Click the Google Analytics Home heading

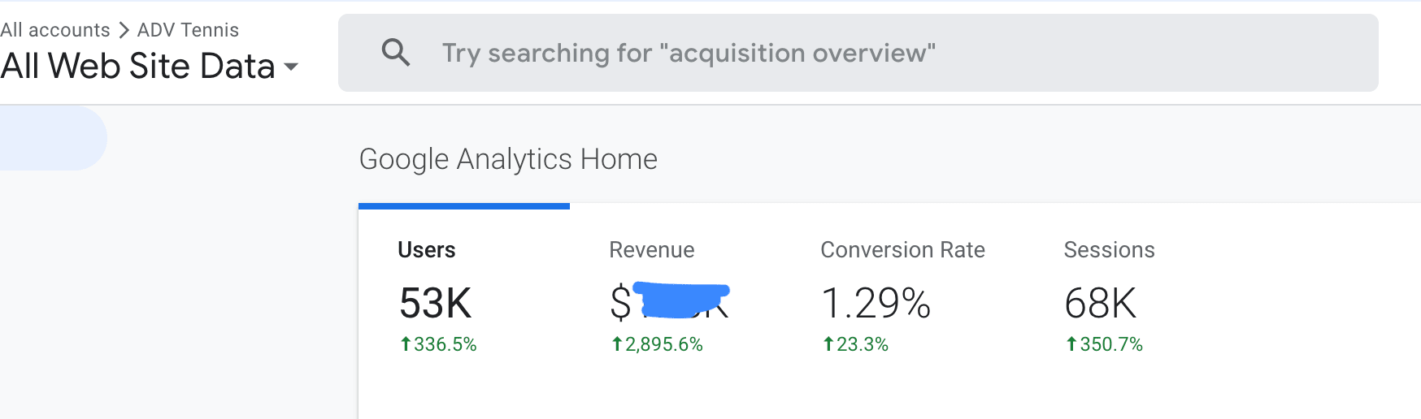coord(508,159)
